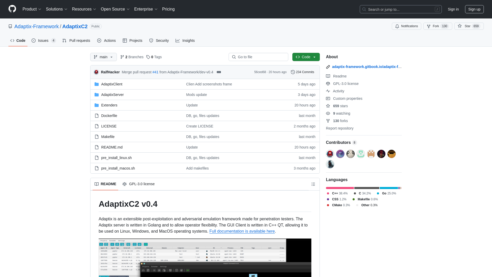Open the second contributor avatar
Viewport: 492px width, 277px height.
tap(340, 154)
